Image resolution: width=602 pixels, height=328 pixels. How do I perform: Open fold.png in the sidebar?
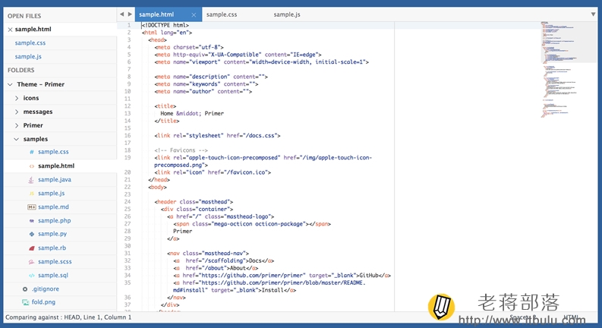coord(43,302)
